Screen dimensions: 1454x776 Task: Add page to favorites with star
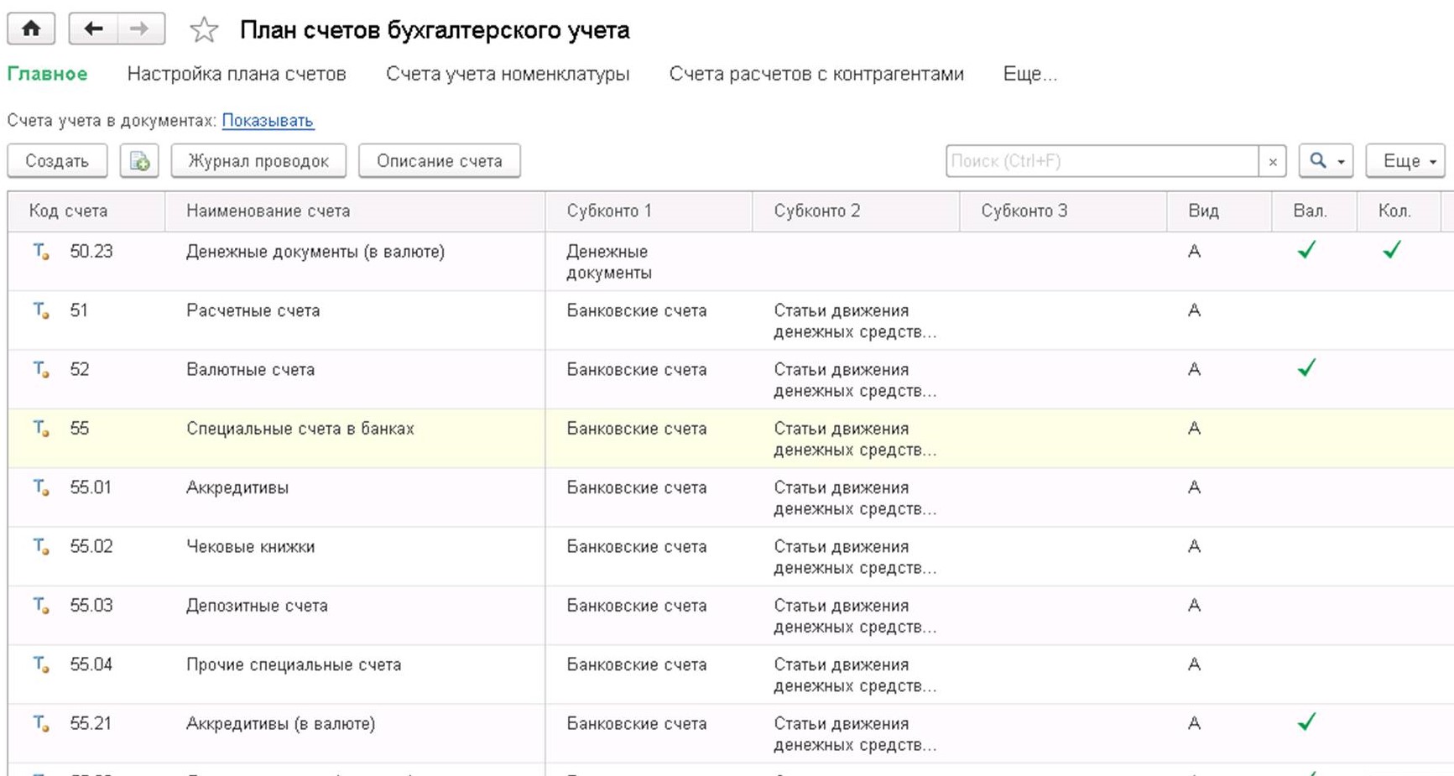(204, 31)
